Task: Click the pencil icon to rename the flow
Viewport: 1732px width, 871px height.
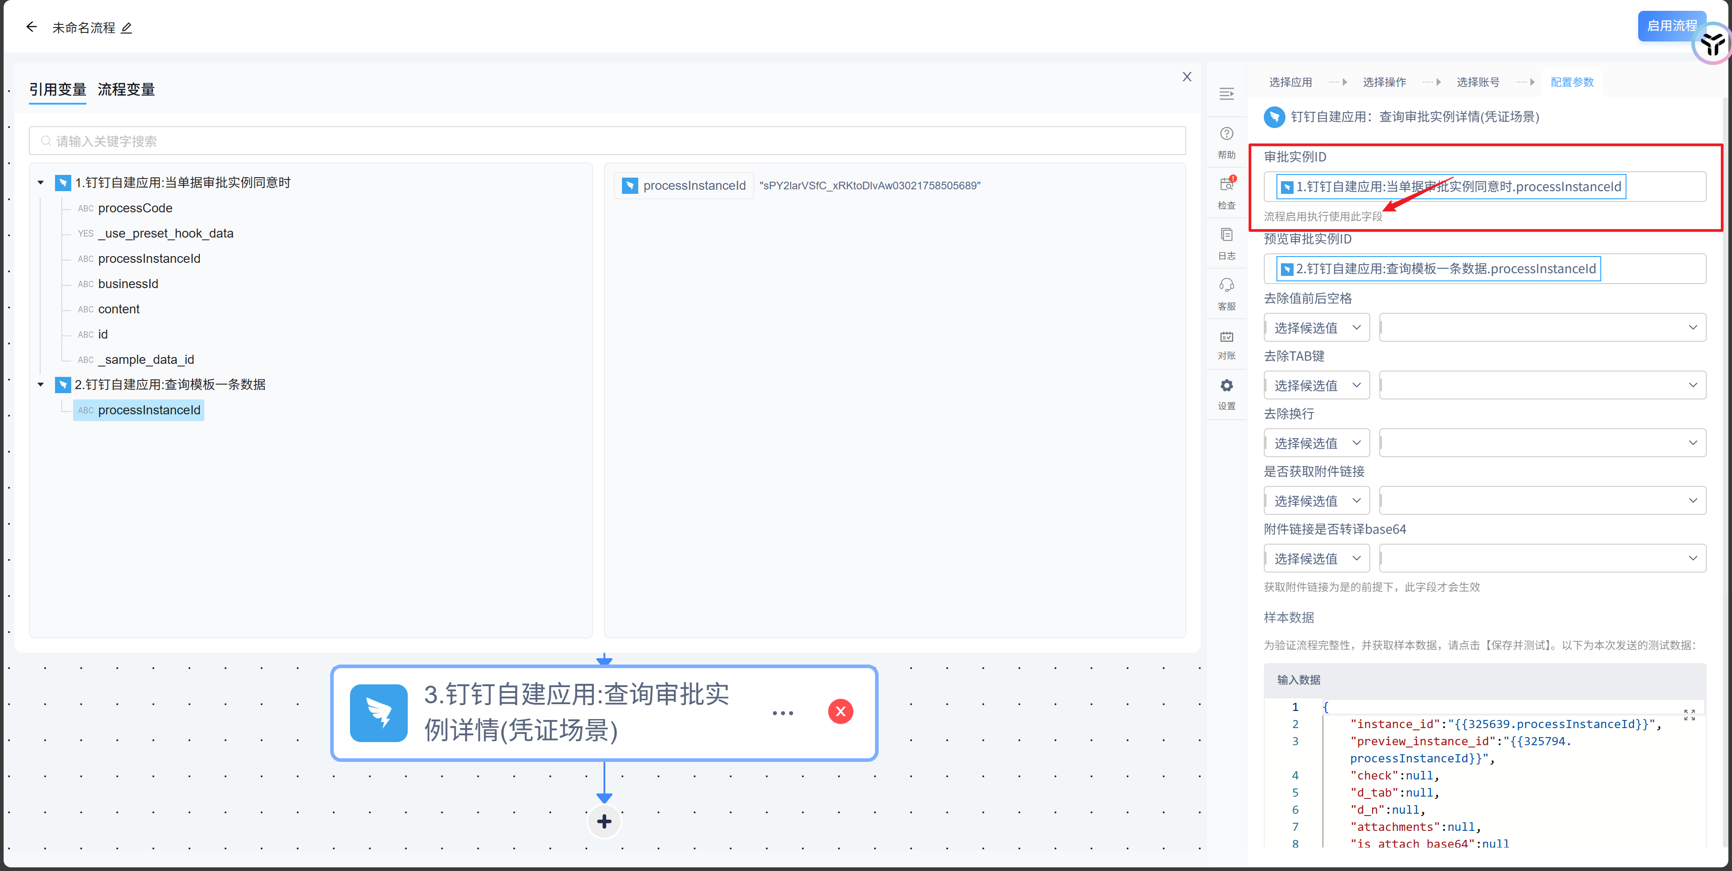Action: 126,28
